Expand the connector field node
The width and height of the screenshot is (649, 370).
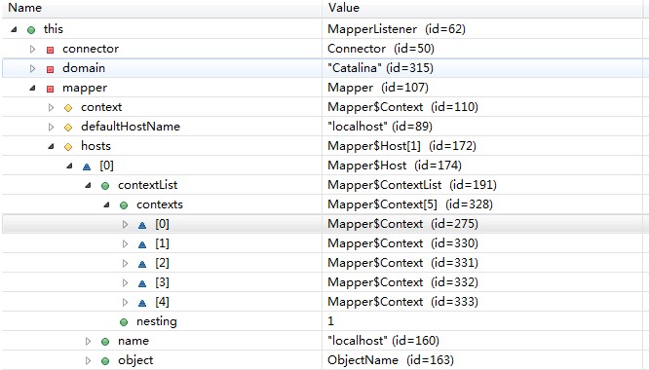[x=33, y=50]
